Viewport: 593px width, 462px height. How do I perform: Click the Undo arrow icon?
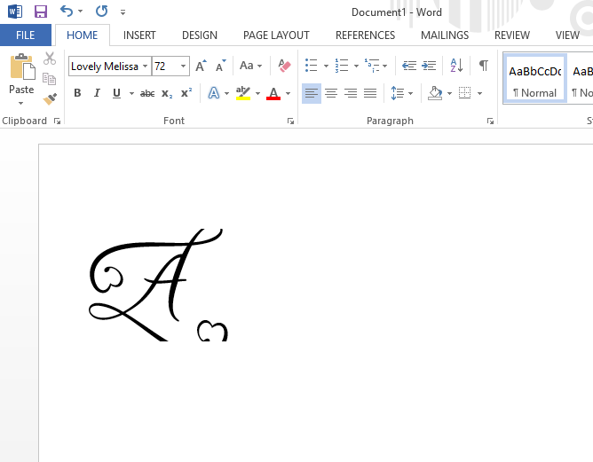click(67, 11)
